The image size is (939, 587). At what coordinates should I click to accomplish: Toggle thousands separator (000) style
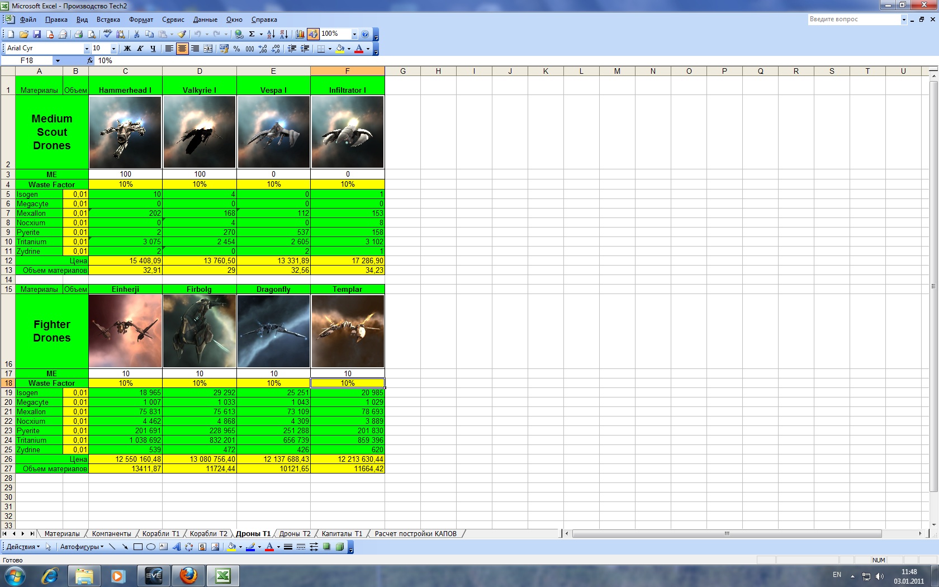click(250, 49)
